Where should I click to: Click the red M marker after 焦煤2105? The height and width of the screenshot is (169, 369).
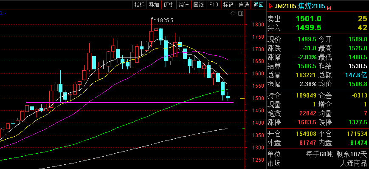329,8
